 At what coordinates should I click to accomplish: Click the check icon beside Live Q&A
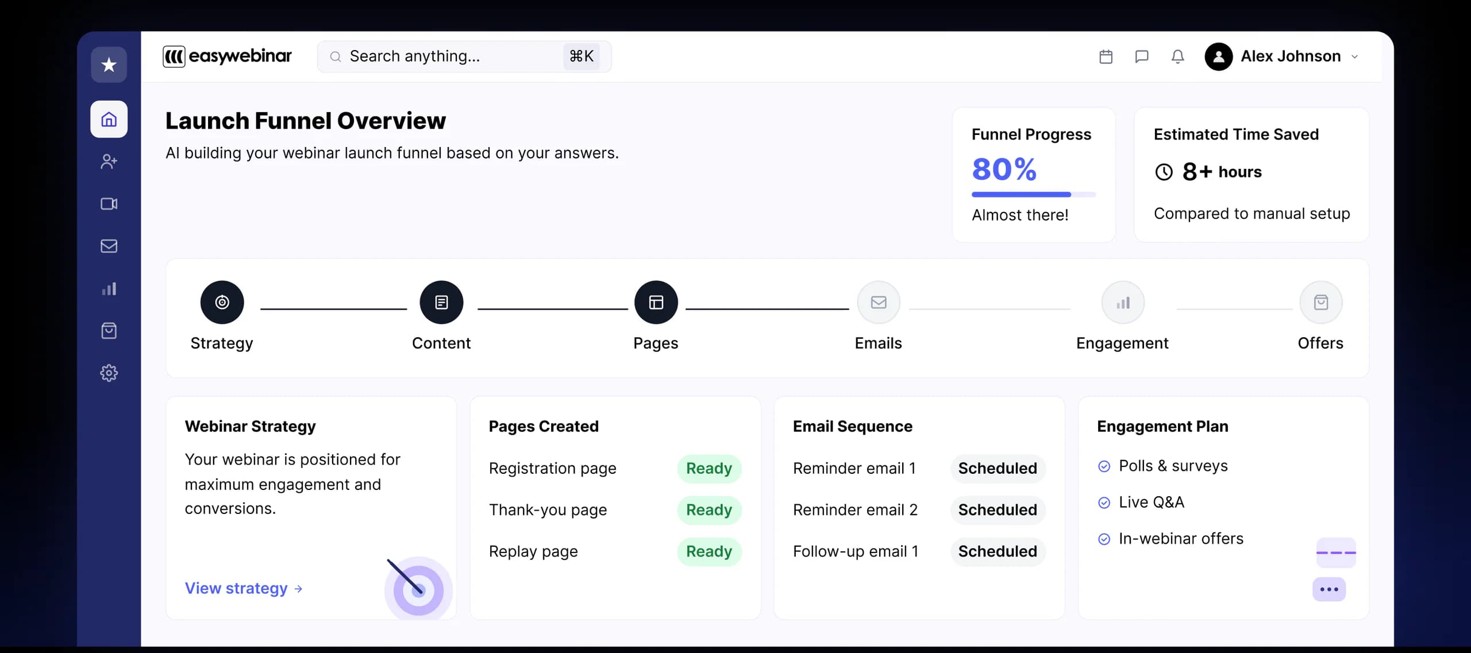point(1104,503)
